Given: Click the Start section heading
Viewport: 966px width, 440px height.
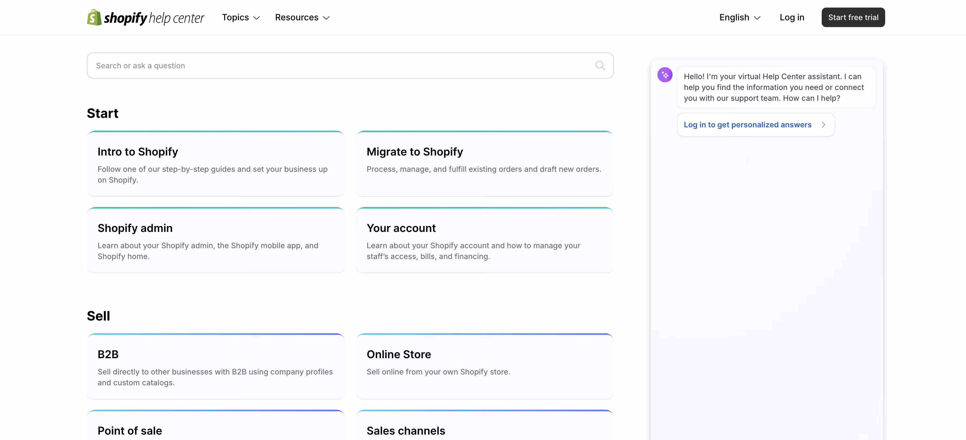Looking at the screenshot, I should [x=102, y=113].
